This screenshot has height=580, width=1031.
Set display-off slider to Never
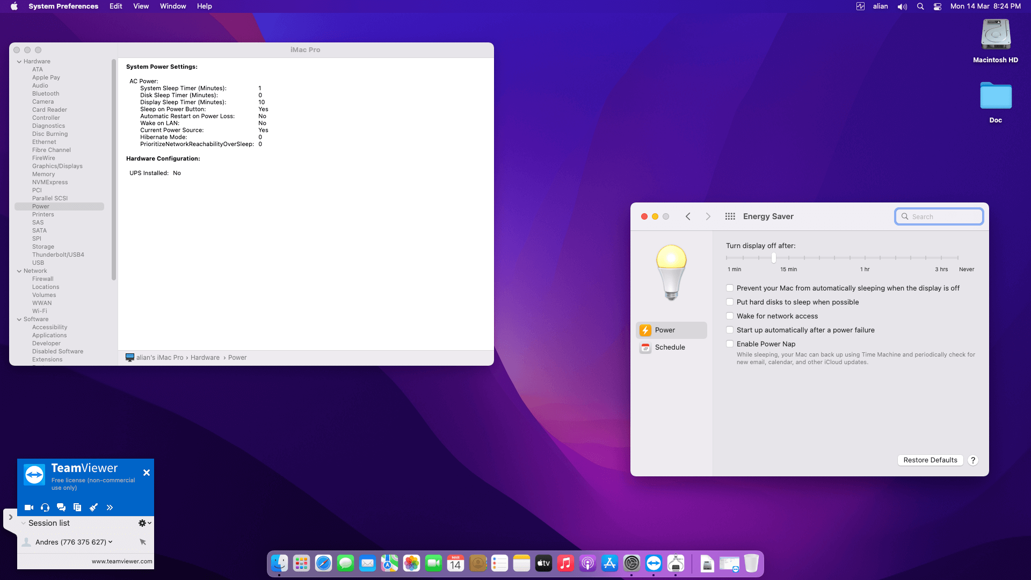point(958,258)
